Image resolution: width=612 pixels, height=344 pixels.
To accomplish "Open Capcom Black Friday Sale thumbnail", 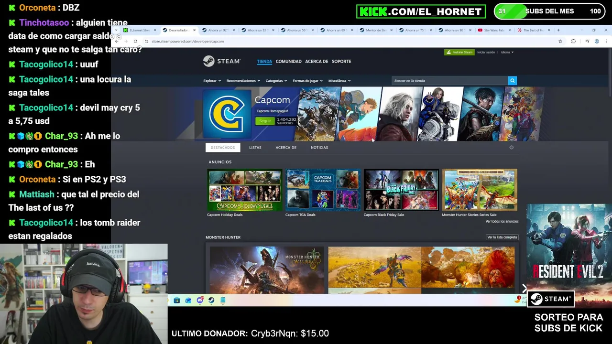I will click(x=401, y=190).
